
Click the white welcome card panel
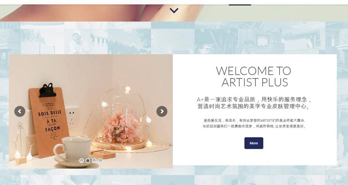click(x=254, y=110)
